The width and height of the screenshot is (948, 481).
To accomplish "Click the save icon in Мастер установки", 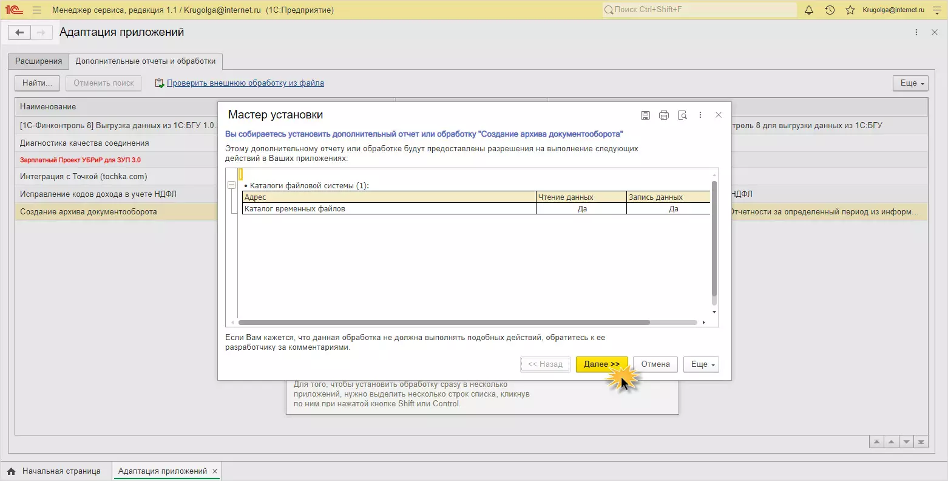I will coord(645,115).
